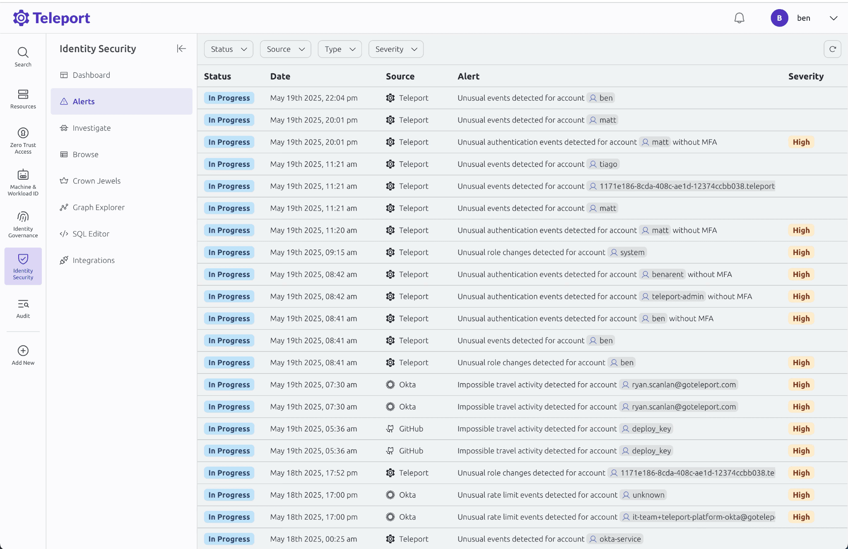Open SQL Editor menu item
The height and width of the screenshot is (549, 848).
(x=91, y=234)
